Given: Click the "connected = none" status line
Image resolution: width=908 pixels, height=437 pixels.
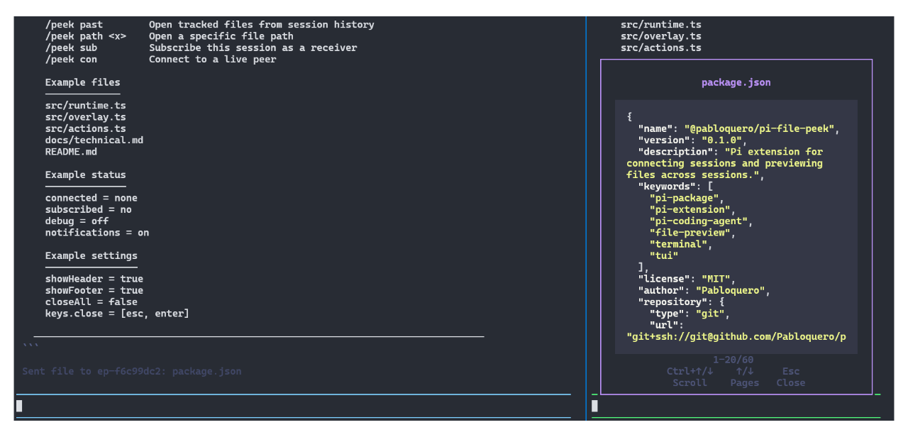Looking at the screenshot, I should 92,198.
